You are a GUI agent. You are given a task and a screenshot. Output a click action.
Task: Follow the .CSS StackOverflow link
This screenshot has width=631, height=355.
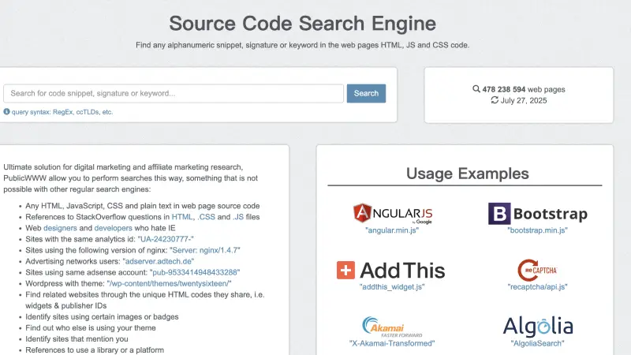pyautogui.click(x=206, y=217)
